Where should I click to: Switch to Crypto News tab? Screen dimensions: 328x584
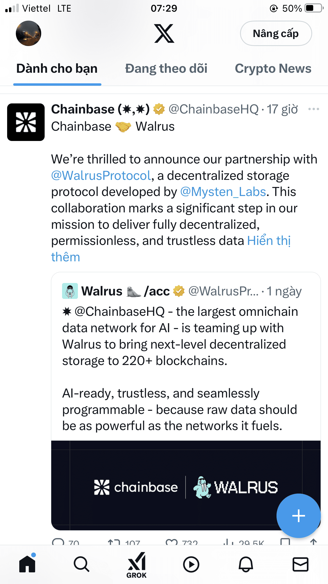(273, 69)
